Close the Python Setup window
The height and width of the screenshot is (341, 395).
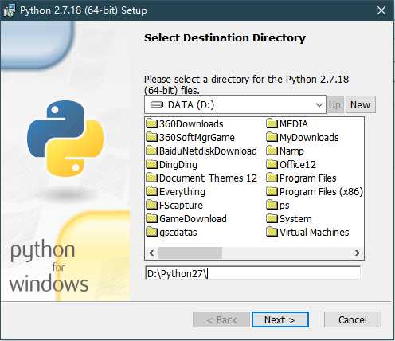[381, 10]
